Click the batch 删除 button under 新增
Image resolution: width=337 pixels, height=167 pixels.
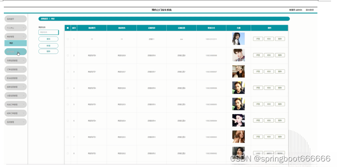(49, 52)
